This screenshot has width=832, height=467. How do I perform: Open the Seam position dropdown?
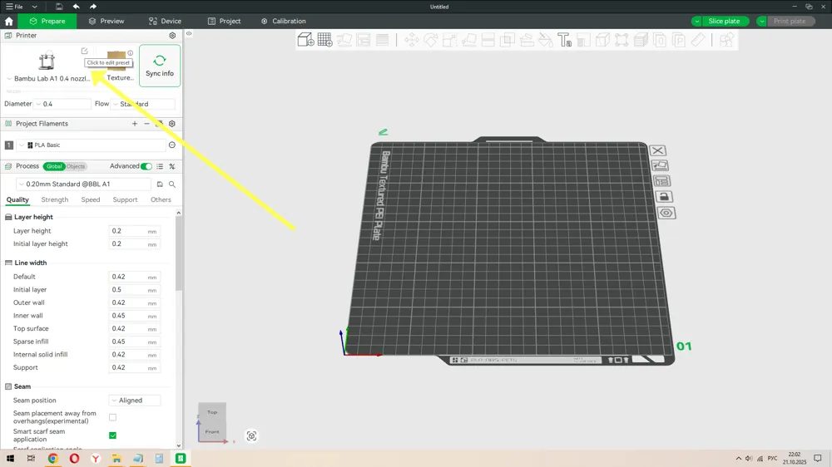[x=135, y=401]
